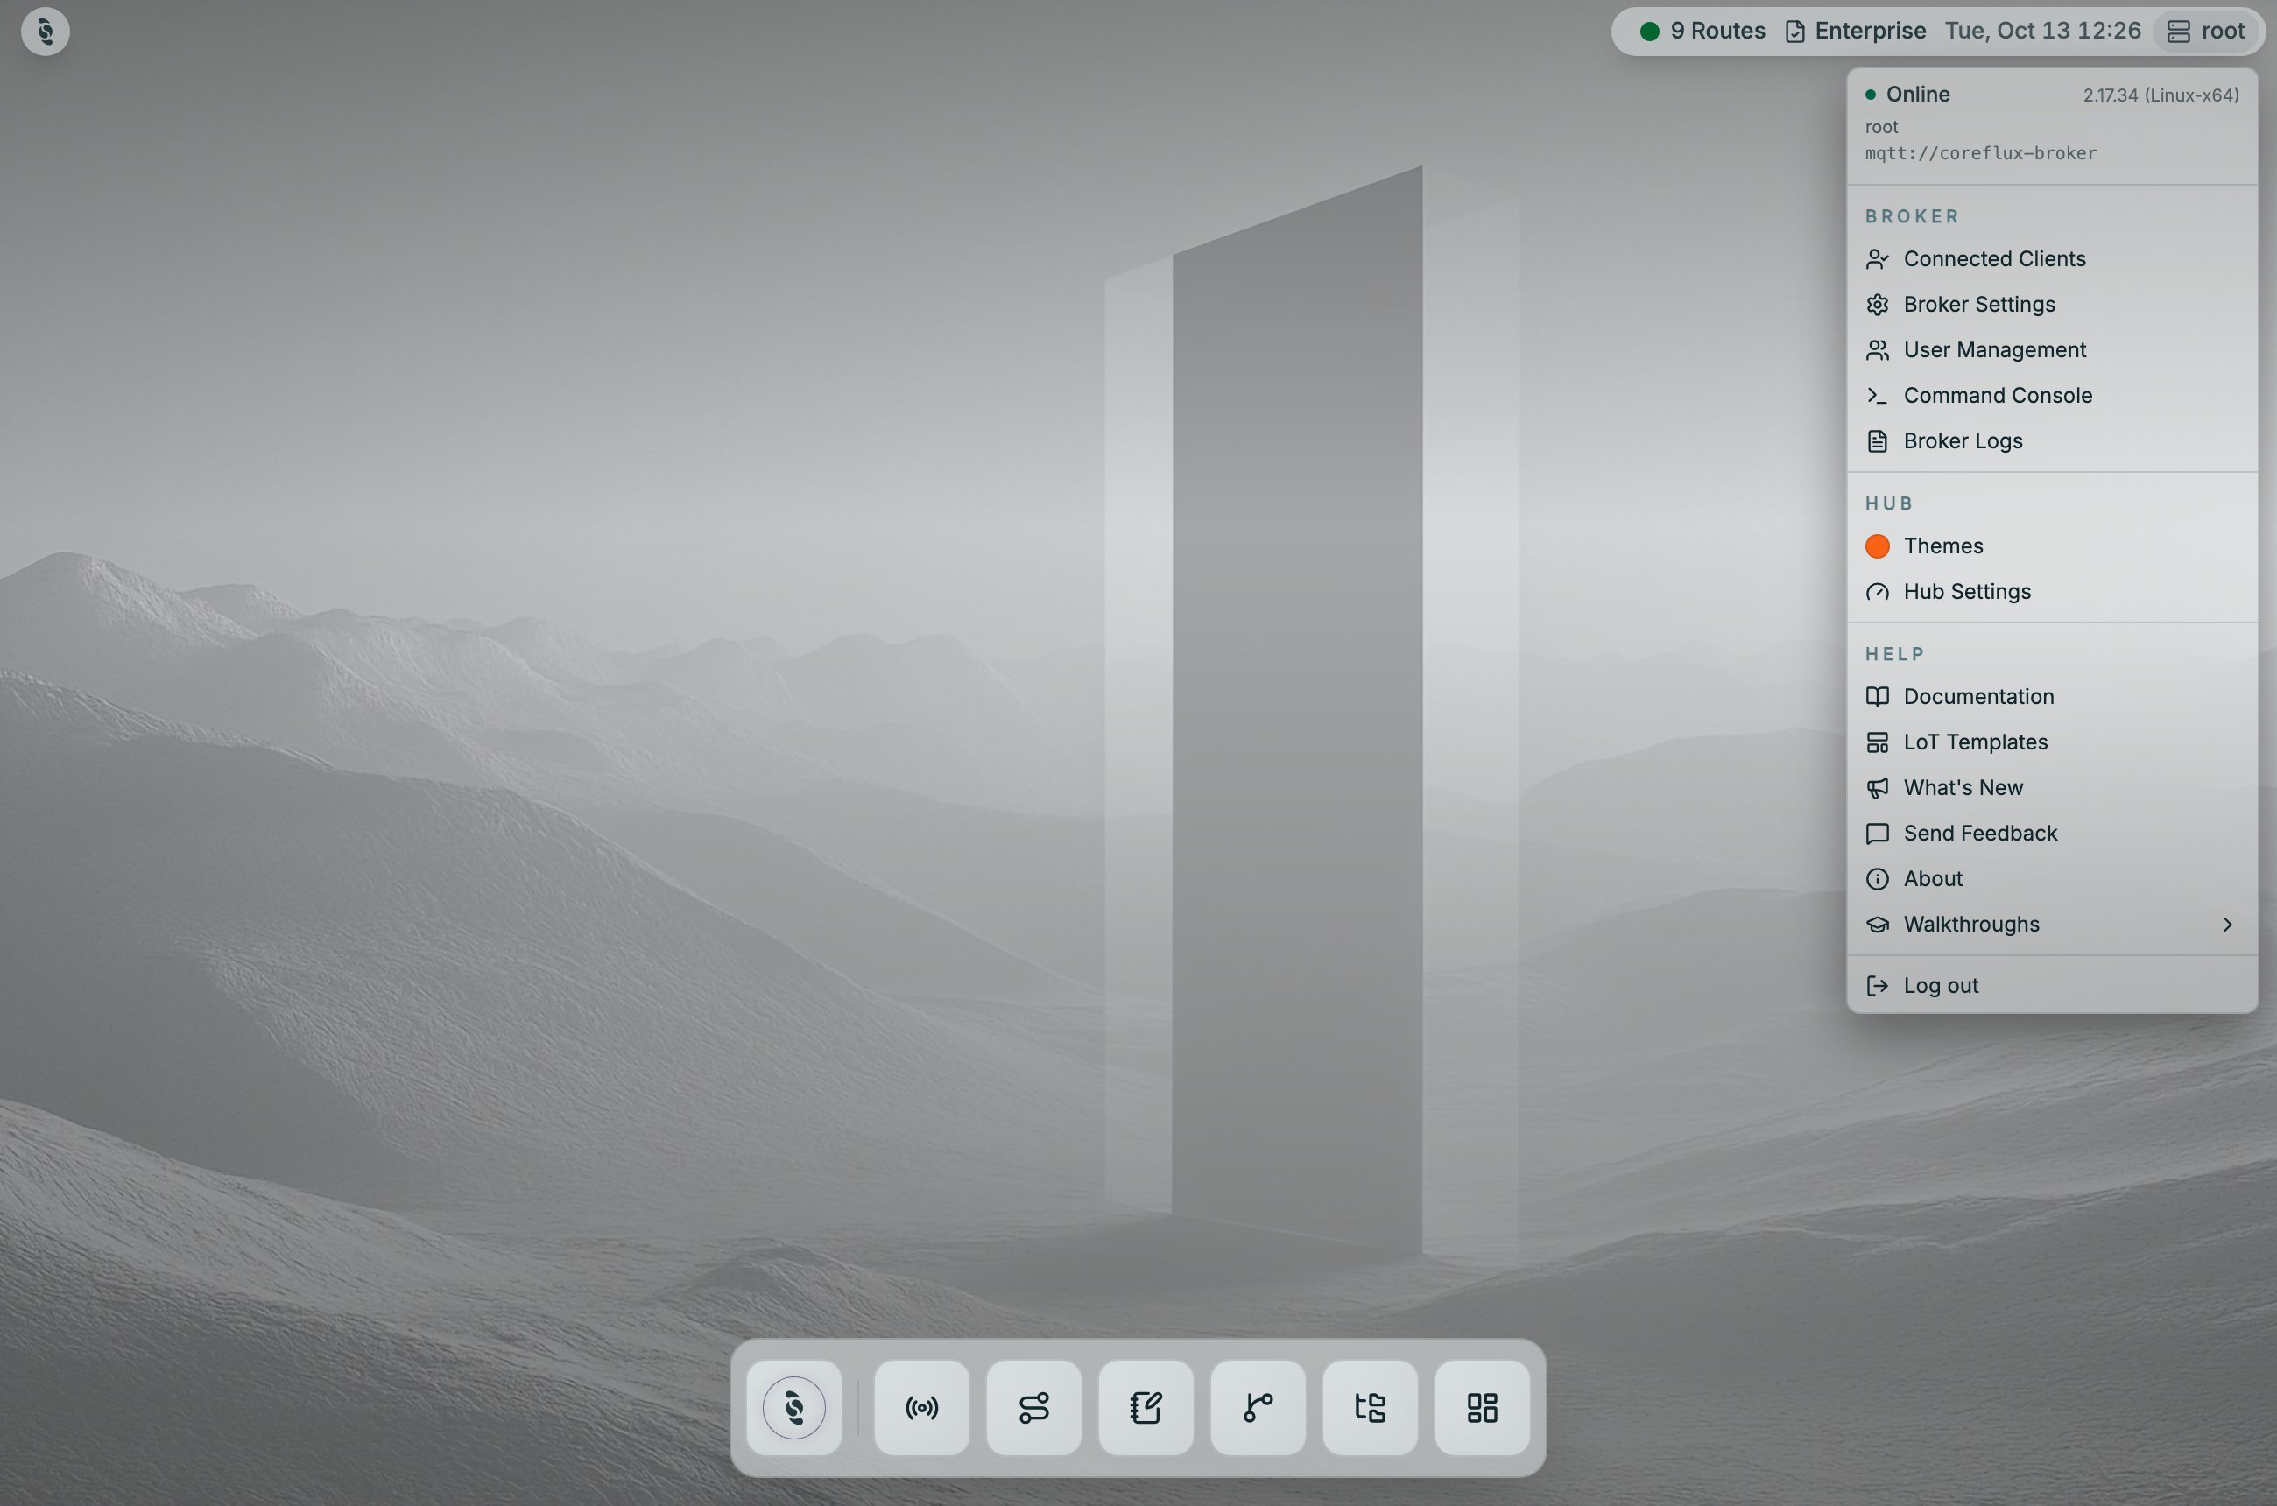Open the broadcast signal icon in the dock
This screenshot has height=1506, width=2277.
921,1408
